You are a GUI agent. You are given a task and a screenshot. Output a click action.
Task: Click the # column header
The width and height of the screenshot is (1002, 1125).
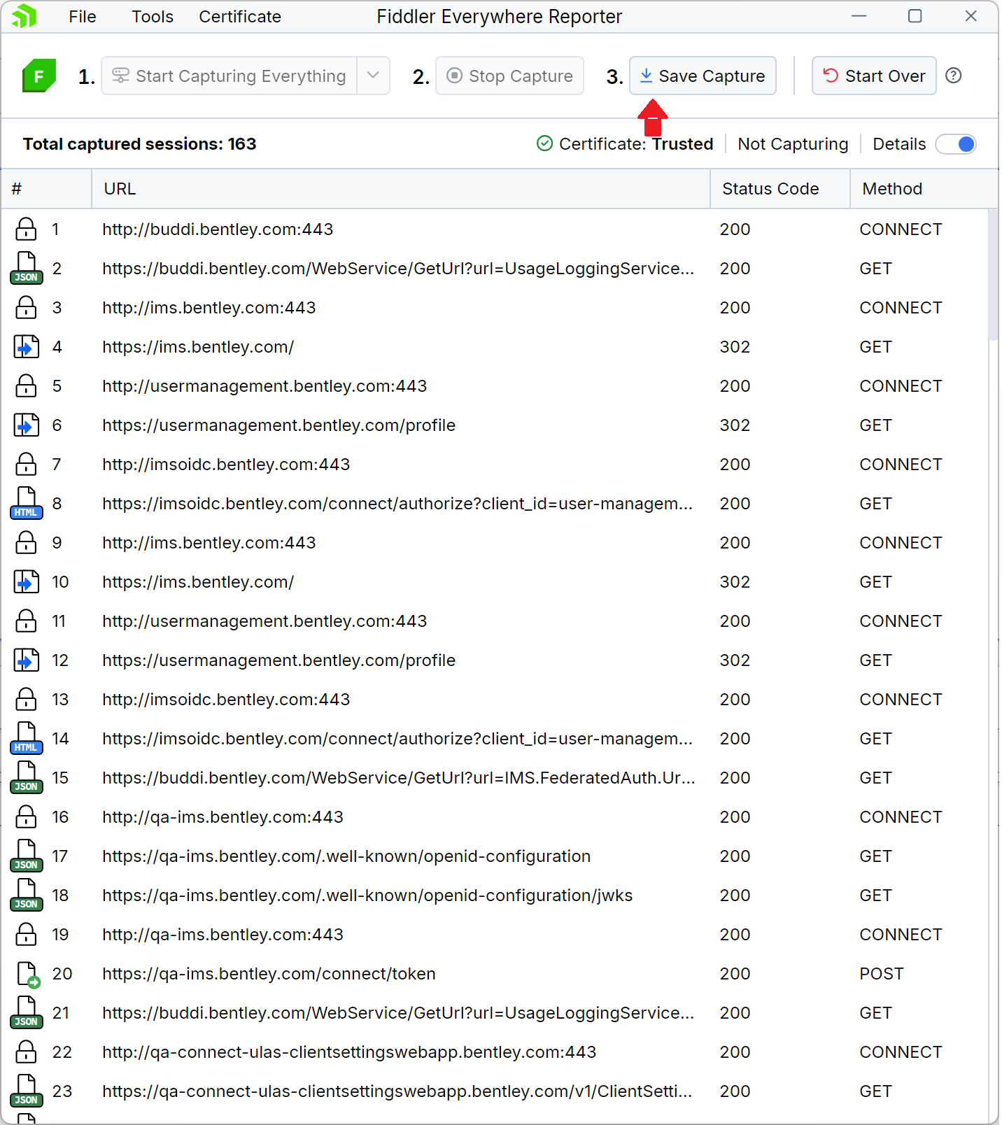[46, 189]
